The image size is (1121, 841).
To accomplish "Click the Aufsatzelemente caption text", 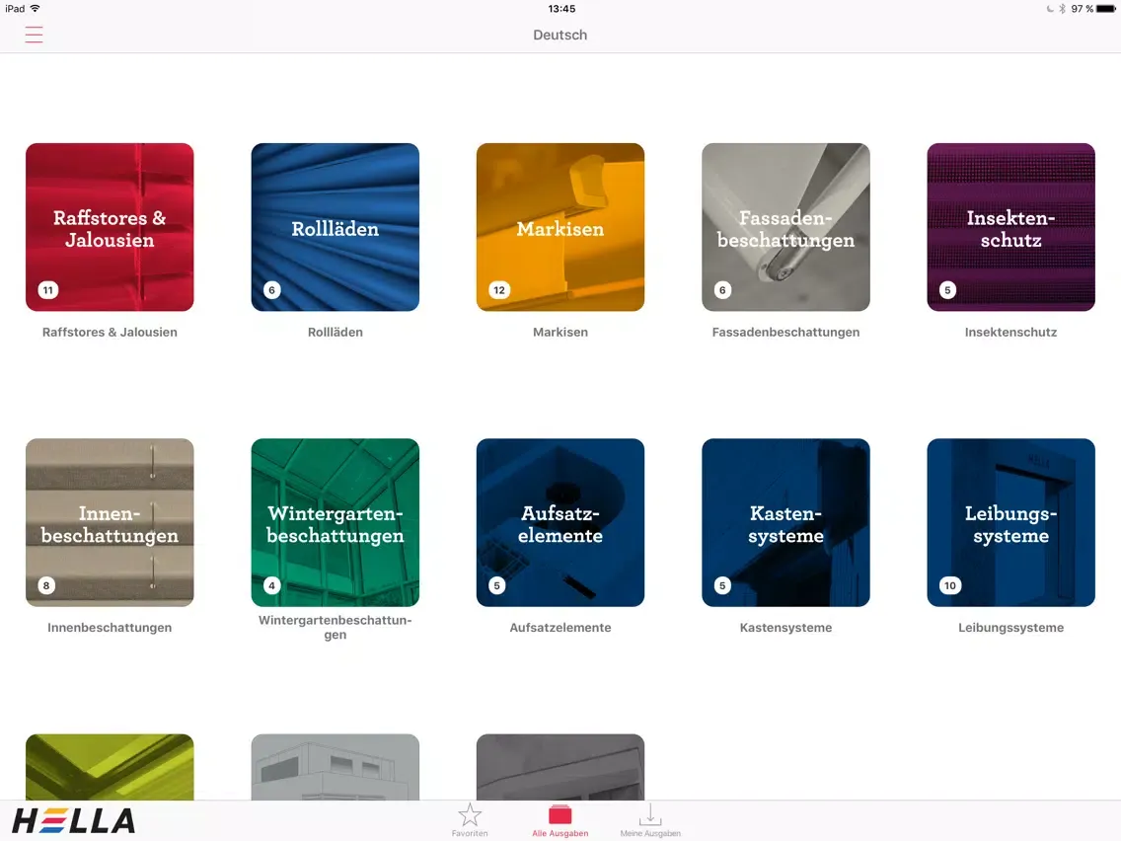I will click(x=560, y=627).
